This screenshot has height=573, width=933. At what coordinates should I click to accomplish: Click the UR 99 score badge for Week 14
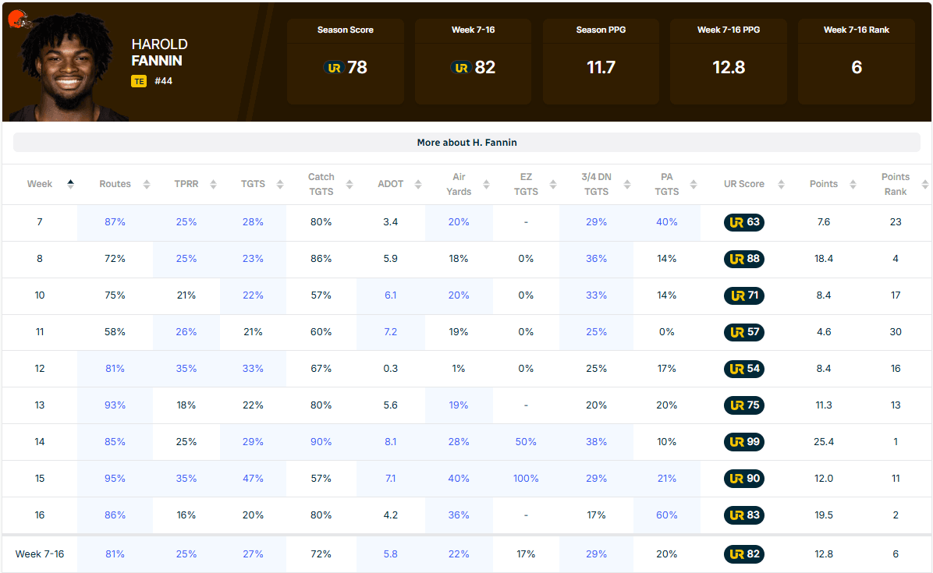743,441
